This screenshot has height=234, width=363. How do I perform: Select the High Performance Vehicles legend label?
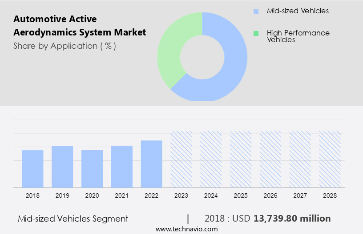click(298, 36)
